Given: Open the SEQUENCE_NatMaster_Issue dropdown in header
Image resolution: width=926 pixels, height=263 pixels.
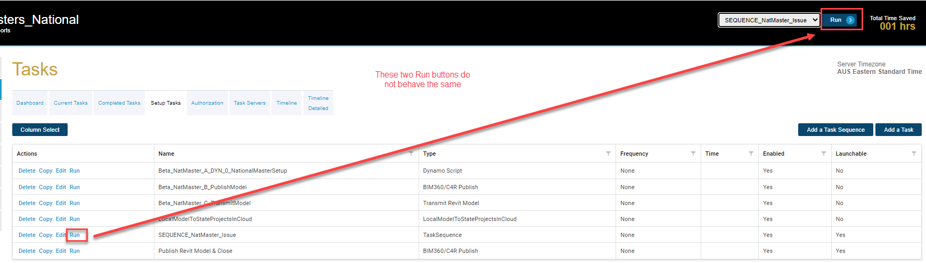Looking at the screenshot, I should (769, 20).
